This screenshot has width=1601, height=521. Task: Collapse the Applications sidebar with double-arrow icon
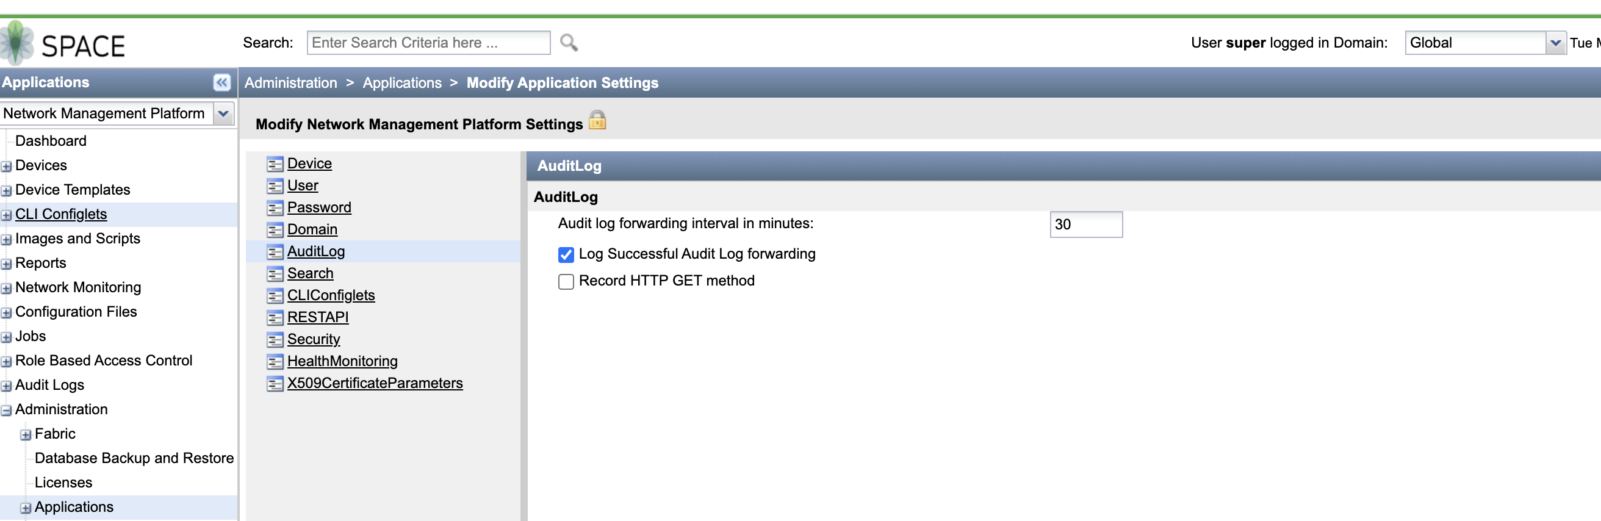point(221,82)
